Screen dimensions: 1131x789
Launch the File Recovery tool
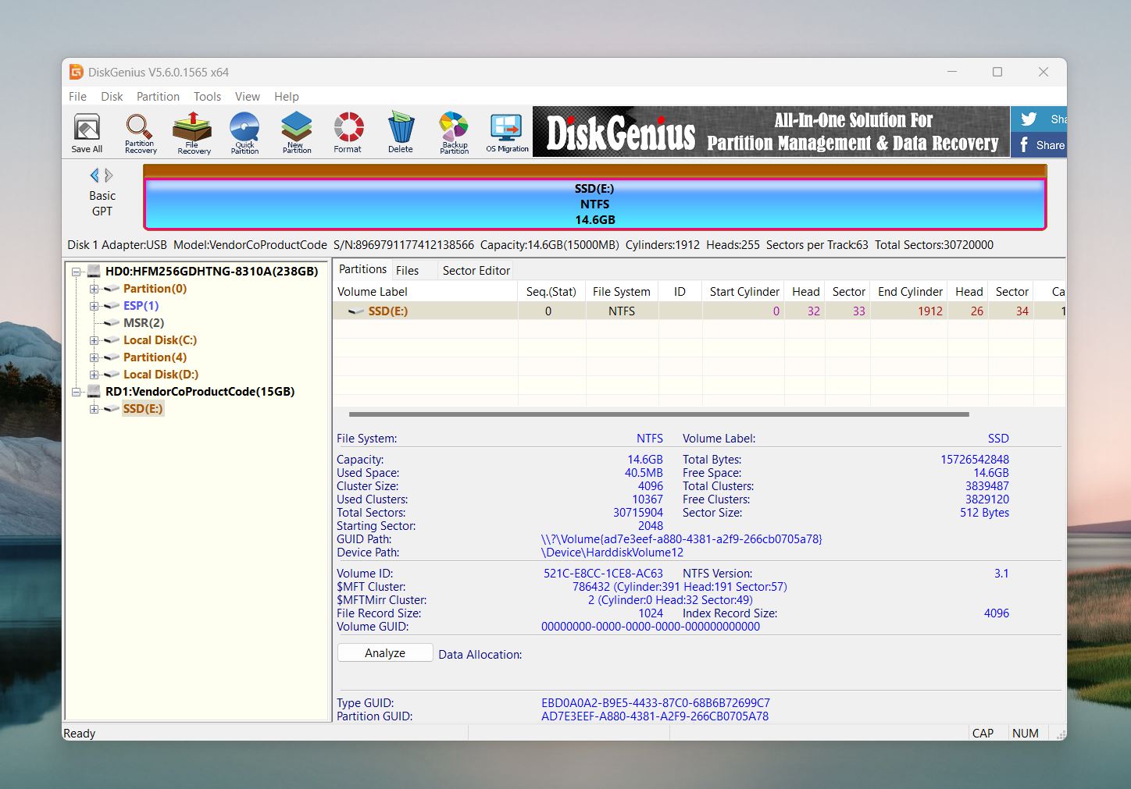pos(193,132)
